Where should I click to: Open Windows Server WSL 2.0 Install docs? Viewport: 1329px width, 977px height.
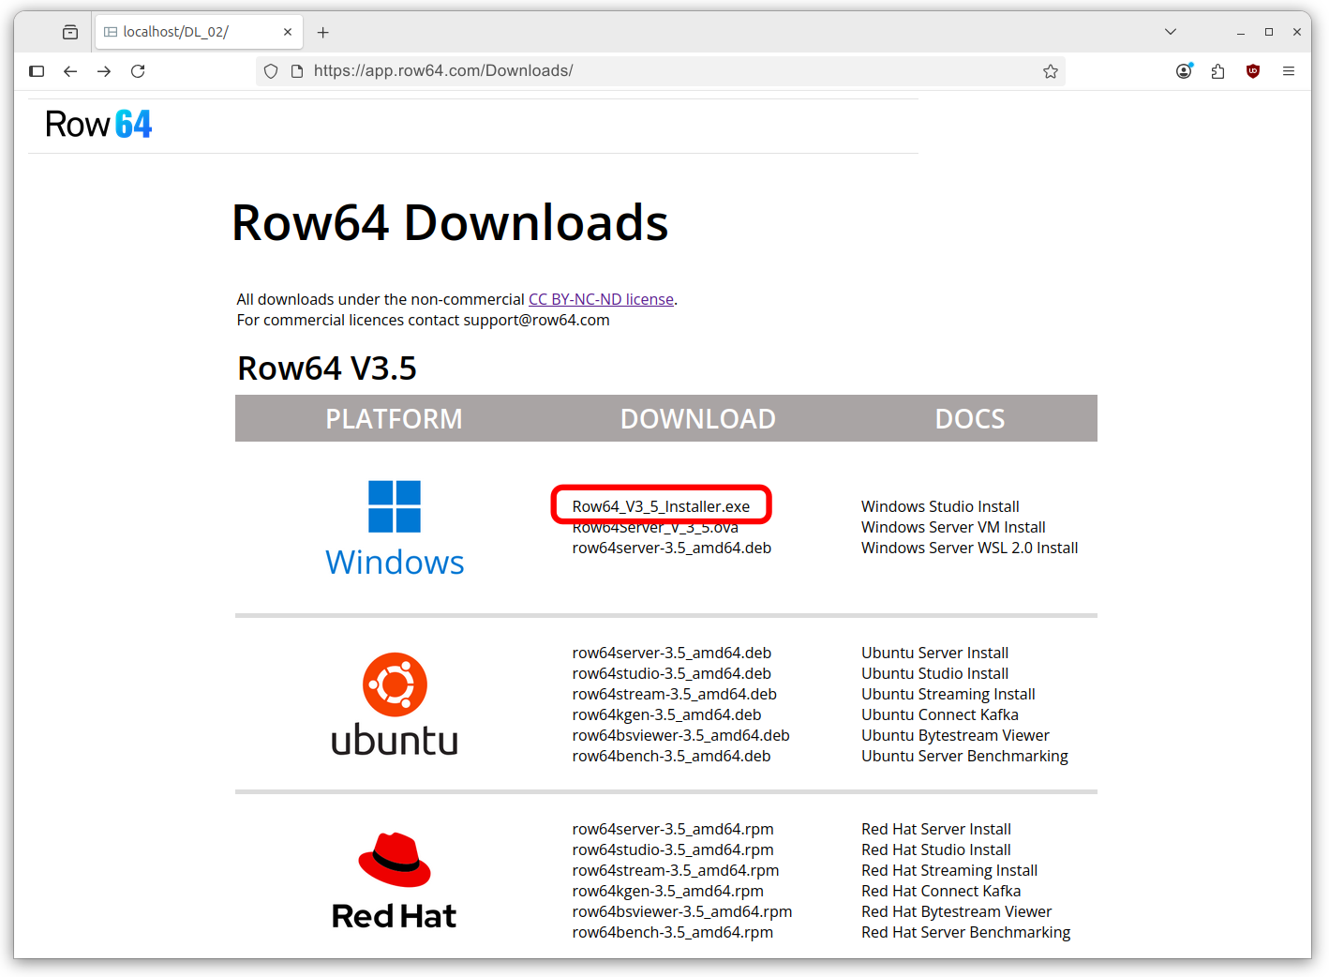(969, 548)
